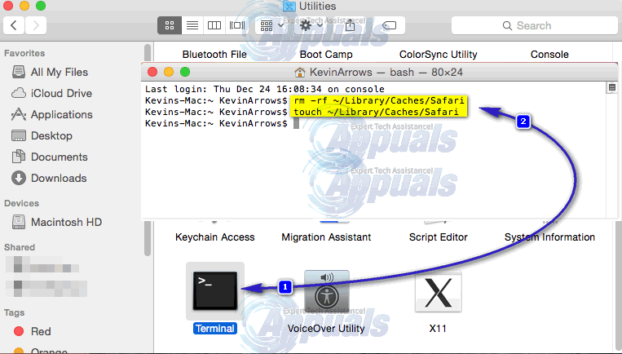Close the Terminal window
This screenshot has height=354, width=622.
[152, 72]
